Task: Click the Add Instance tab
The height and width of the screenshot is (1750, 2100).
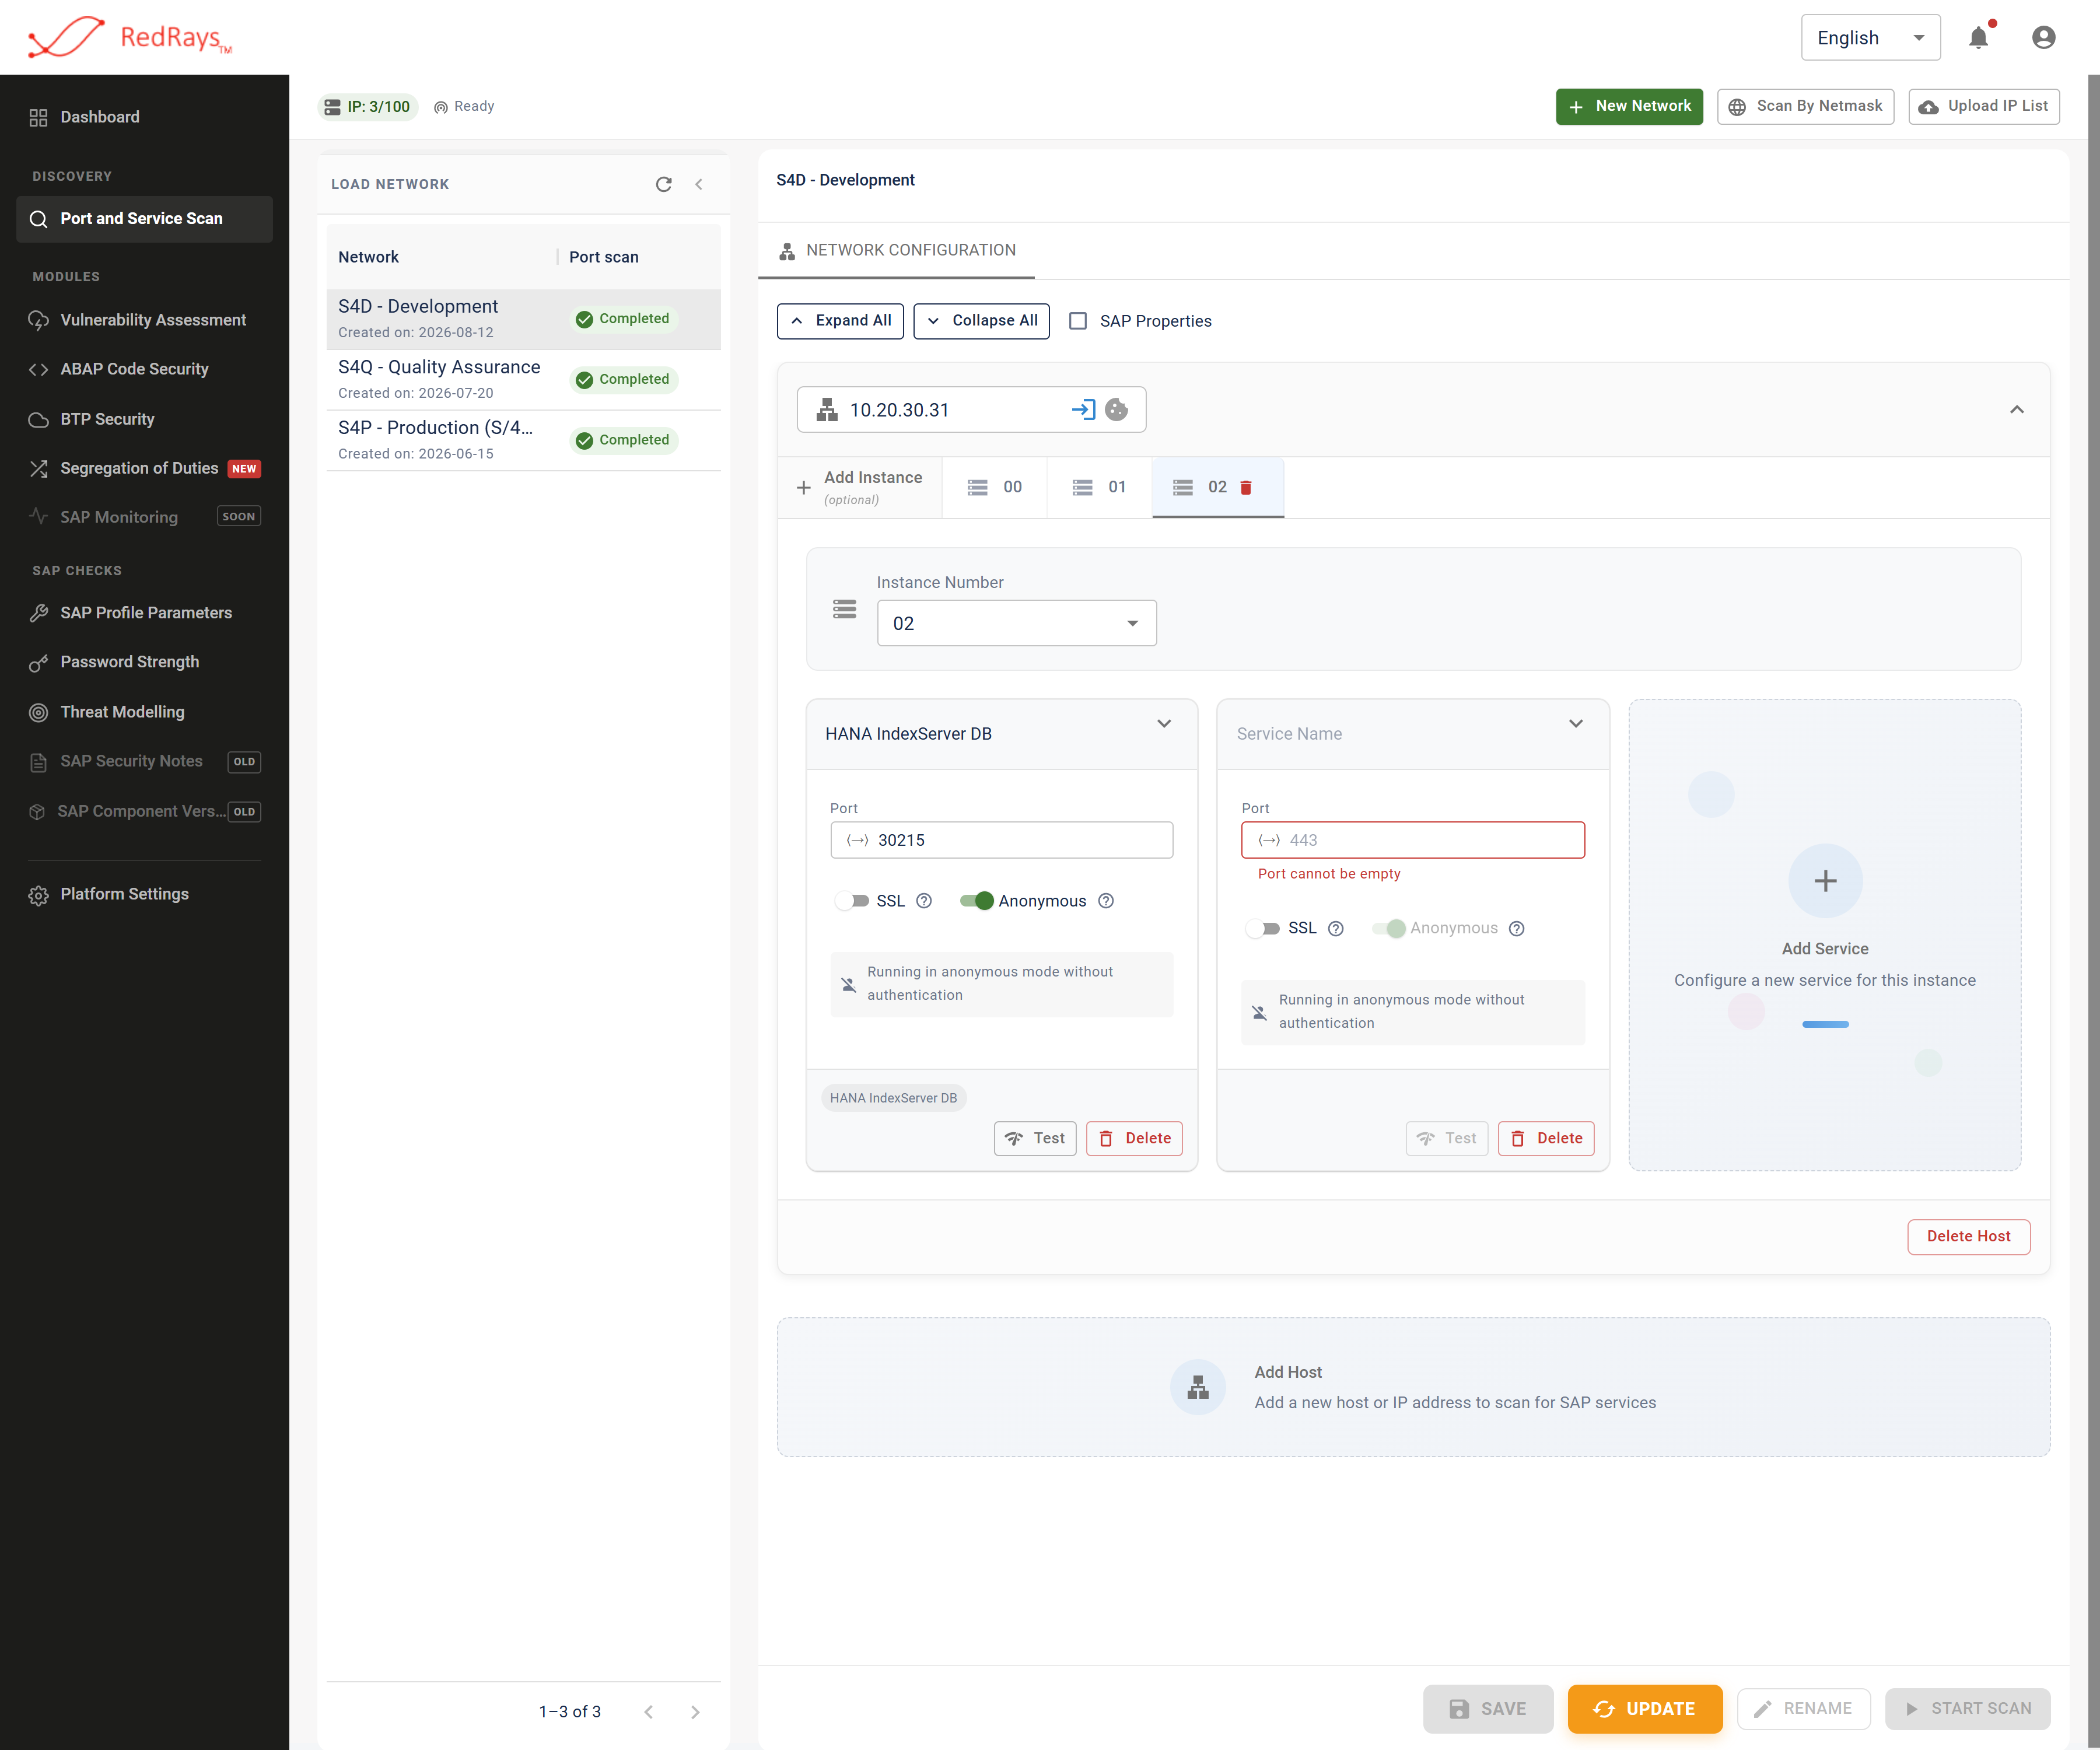Action: [860, 487]
